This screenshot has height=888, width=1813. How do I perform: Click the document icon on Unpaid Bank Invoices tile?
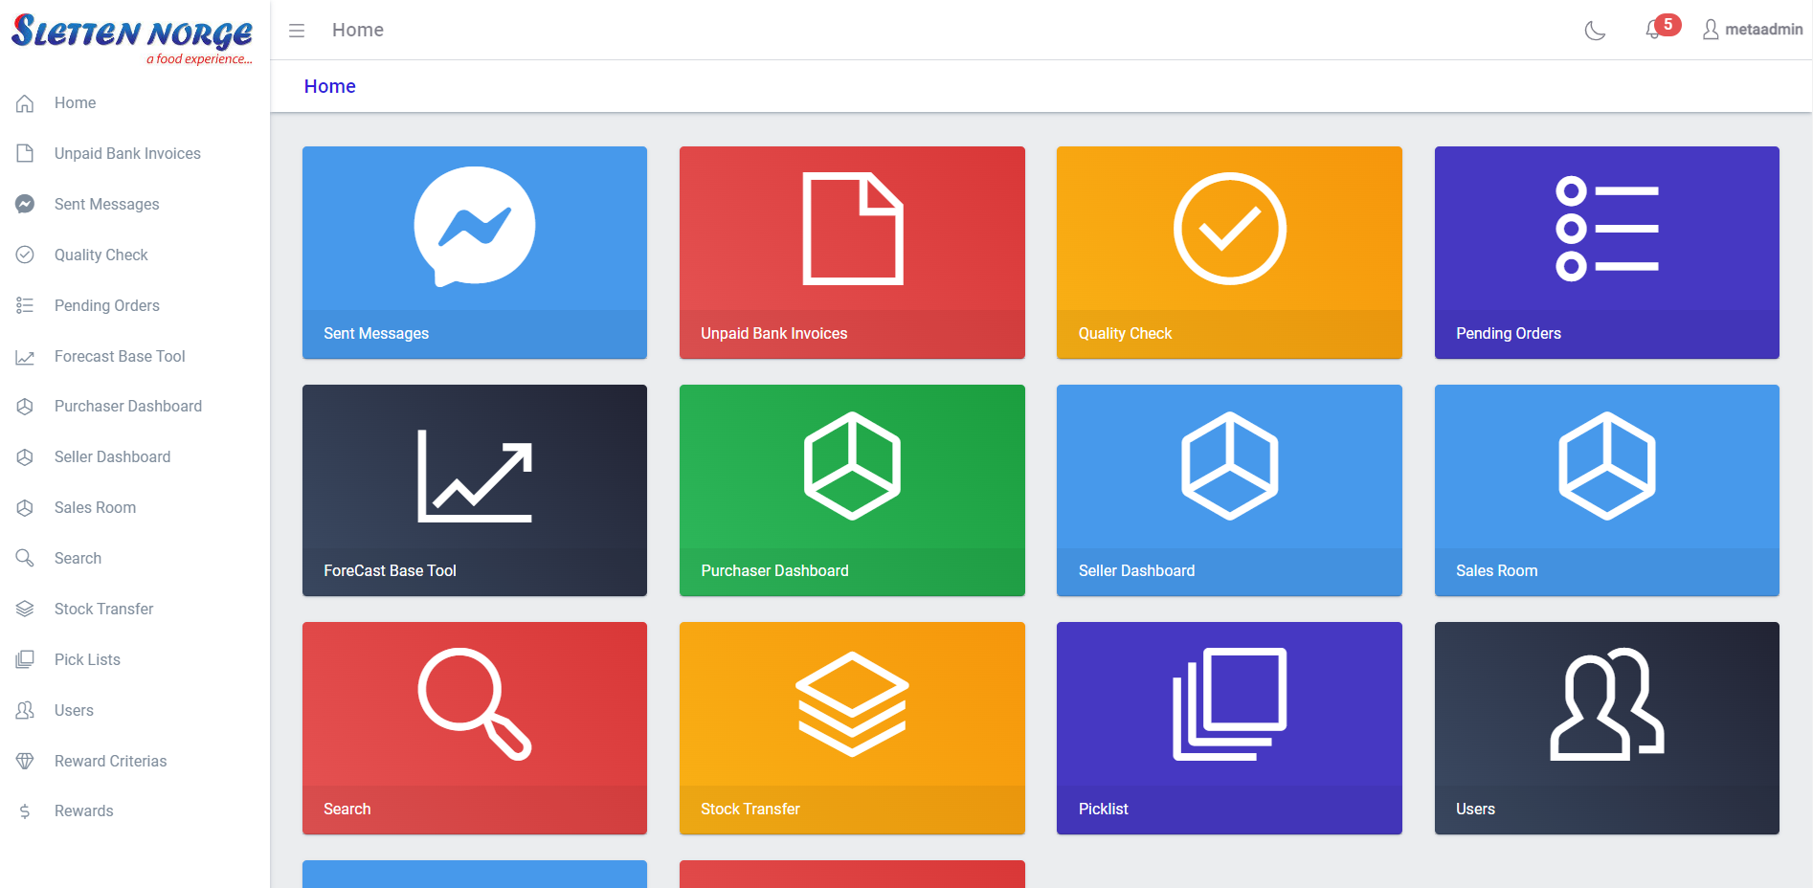click(x=853, y=229)
